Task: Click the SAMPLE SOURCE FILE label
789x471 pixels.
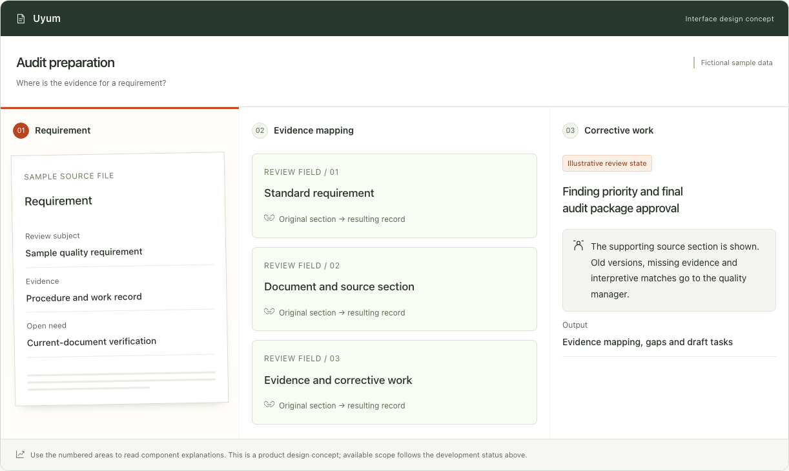Action: [x=69, y=176]
